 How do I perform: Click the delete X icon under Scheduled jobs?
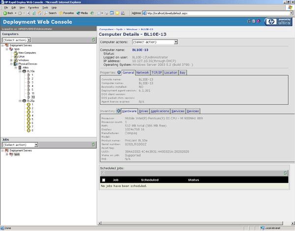tap(103, 173)
